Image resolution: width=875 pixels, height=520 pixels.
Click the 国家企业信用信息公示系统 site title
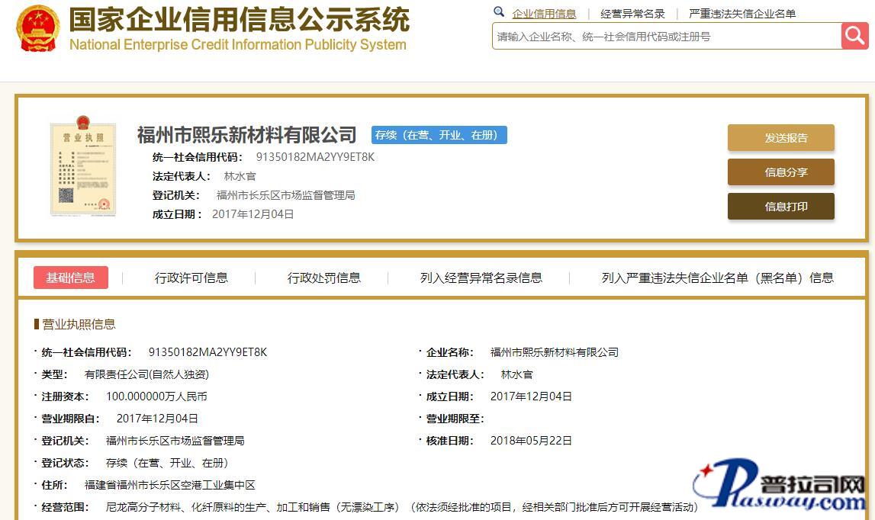[x=239, y=19]
